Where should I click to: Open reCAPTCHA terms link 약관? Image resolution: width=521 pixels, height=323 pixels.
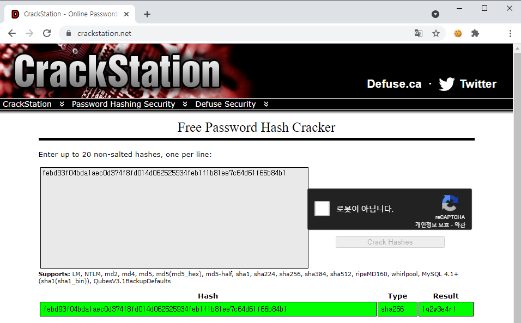click(460, 225)
